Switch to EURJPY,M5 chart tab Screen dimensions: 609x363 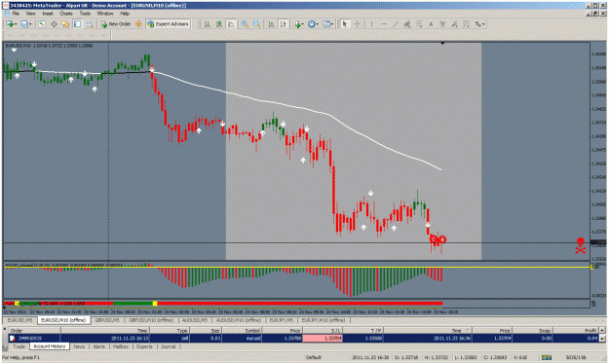(282, 320)
